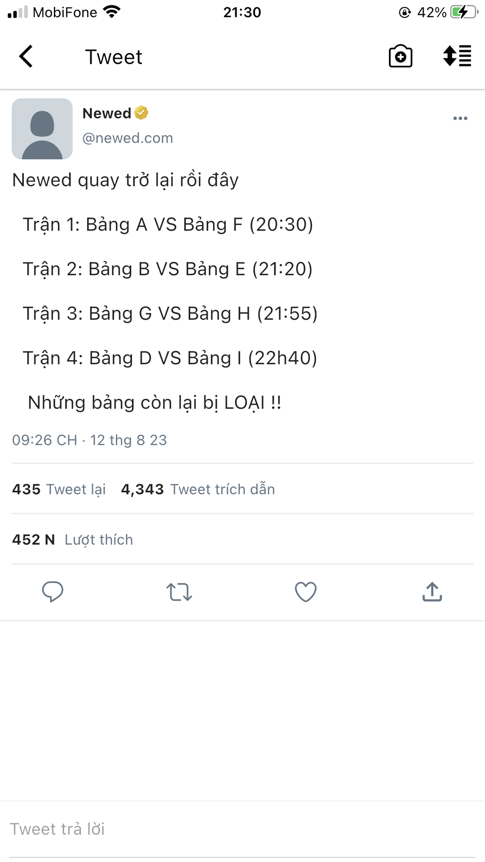Image resolution: width=485 pixels, height=862 pixels.
Task: View the 452 N Lượt thích list
Action: coord(72,539)
